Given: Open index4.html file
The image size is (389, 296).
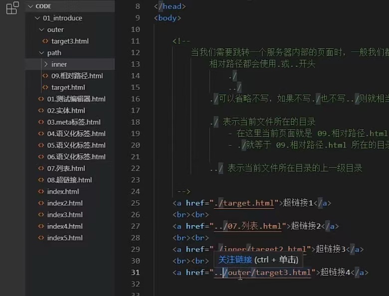Looking at the screenshot, I should pyautogui.click(x=65, y=226).
